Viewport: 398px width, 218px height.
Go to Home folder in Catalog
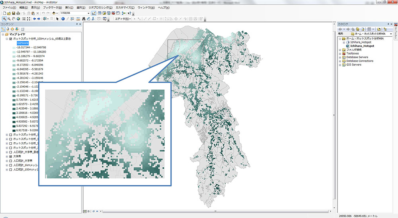tap(357, 29)
